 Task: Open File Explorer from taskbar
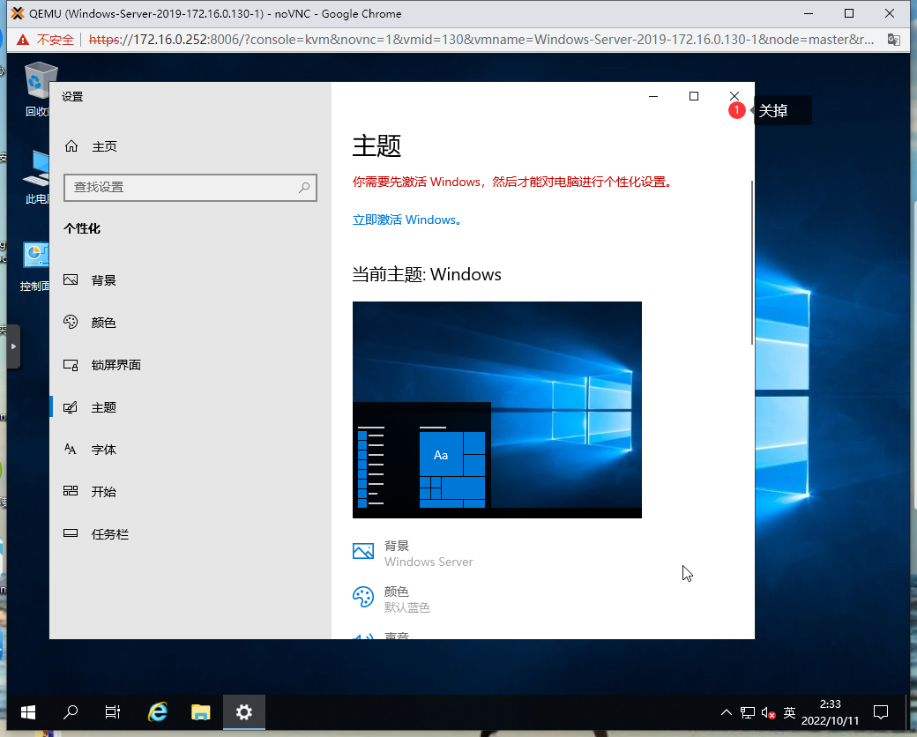[201, 711]
